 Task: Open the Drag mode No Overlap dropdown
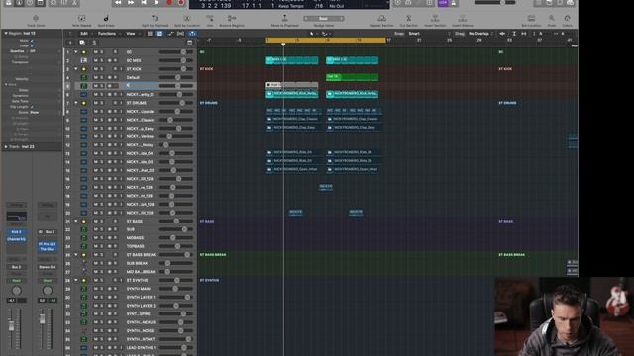point(480,34)
